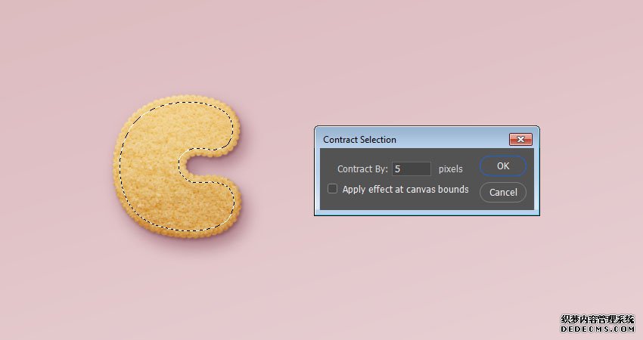Click the Chinese watermark text above DEDECMS

click(597, 320)
